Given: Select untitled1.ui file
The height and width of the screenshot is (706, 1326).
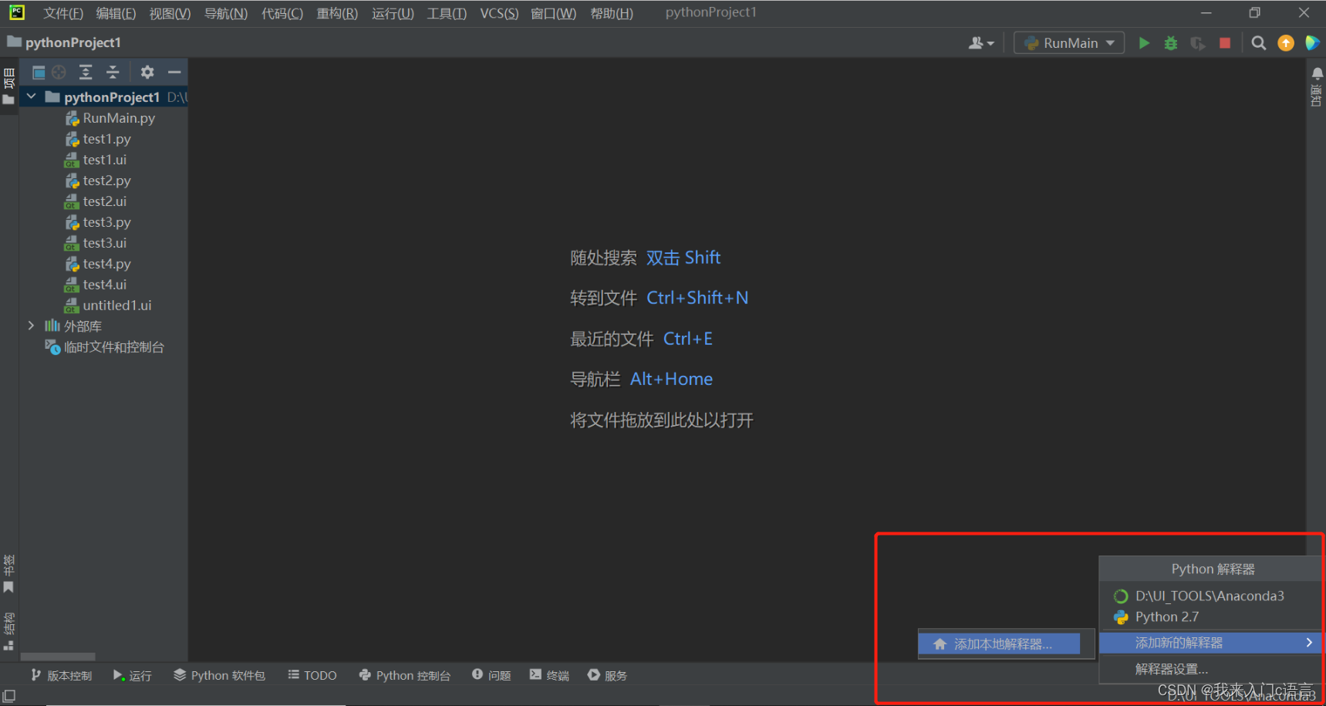Looking at the screenshot, I should (108, 306).
